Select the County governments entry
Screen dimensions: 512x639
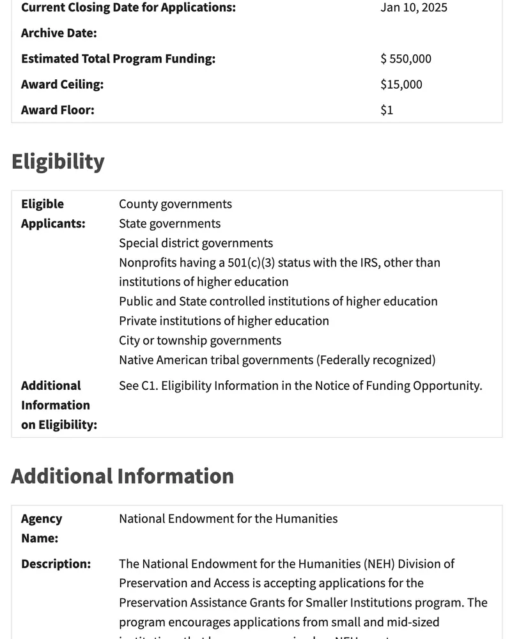175,204
